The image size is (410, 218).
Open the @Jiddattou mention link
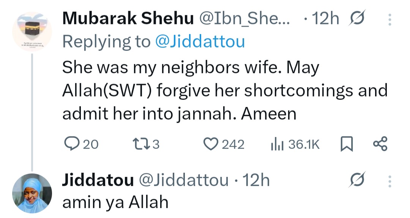point(200,42)
